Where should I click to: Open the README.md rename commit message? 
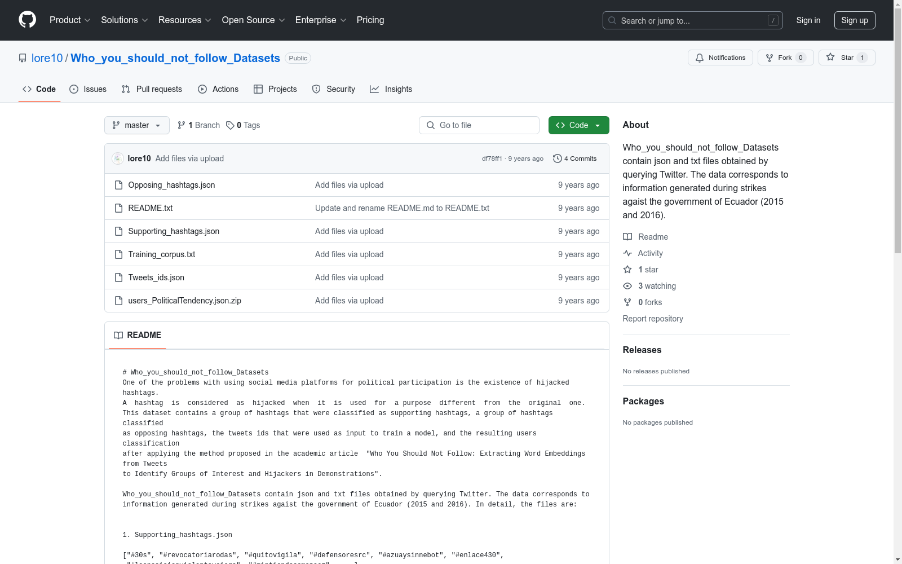coord(402,208)
